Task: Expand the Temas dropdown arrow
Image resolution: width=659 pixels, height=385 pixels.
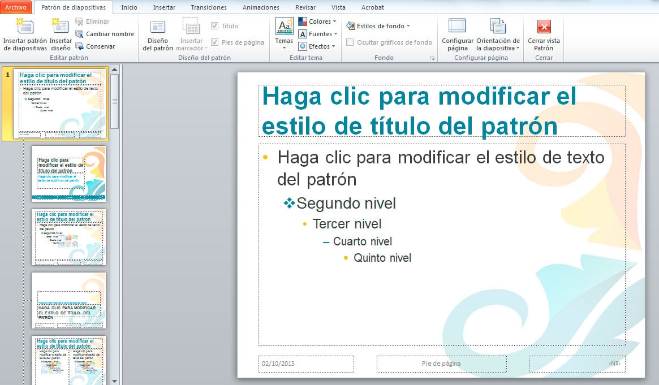Action: pyautogui.click(x=284, y=48)
